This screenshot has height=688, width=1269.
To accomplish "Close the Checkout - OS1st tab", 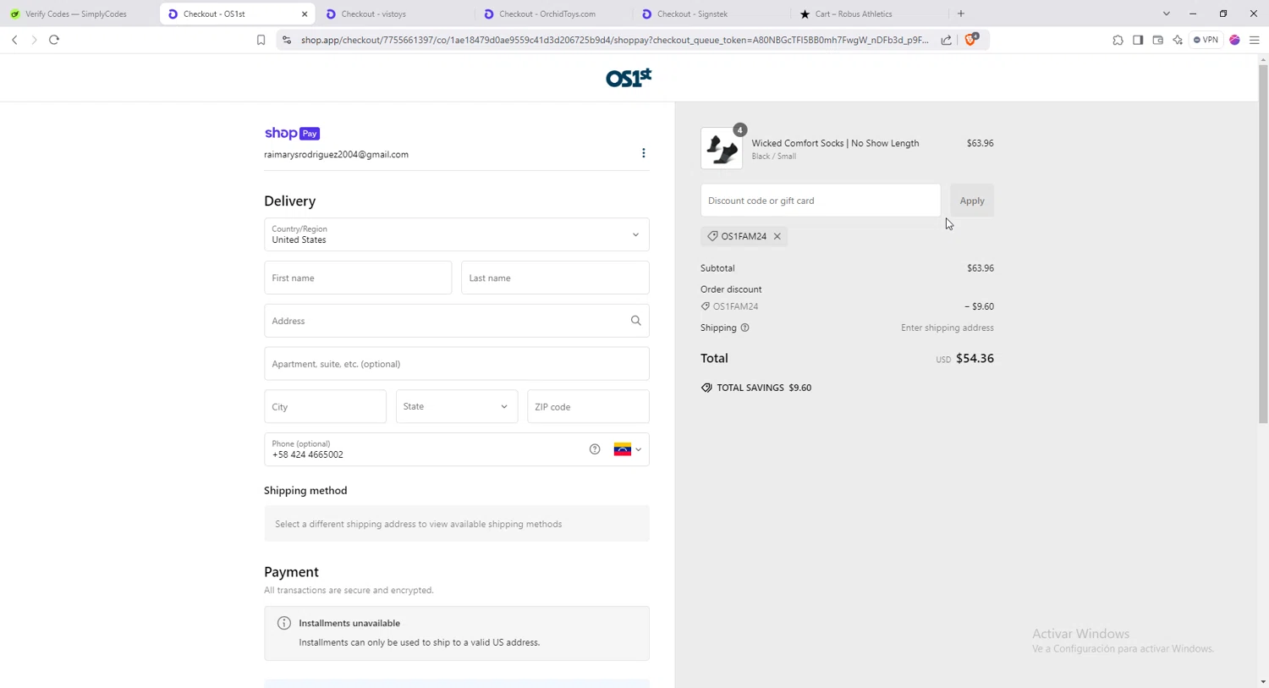I will pos(305,14).
